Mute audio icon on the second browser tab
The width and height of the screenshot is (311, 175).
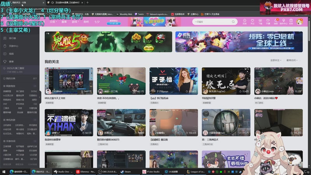pyautogui.click(x=52, y=3)
